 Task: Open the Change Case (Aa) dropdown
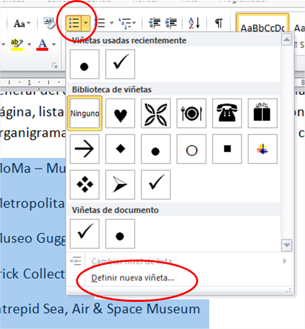tap(22, 23)
